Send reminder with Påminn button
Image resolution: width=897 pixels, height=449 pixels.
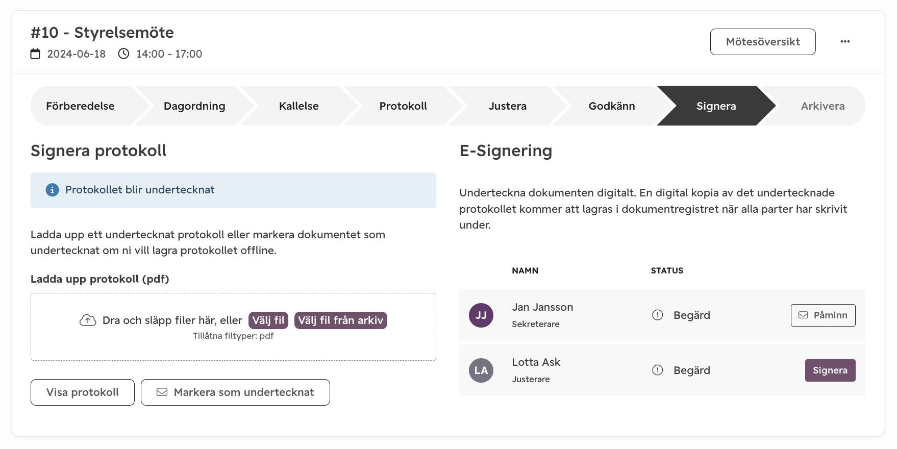[823, 315]
